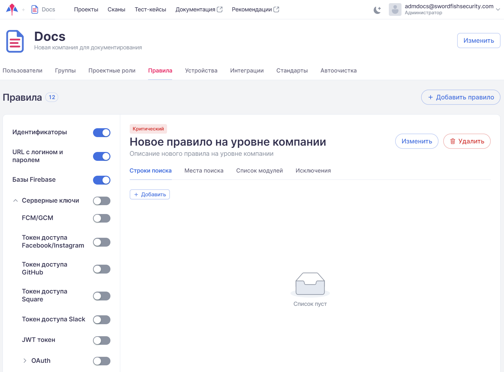
Task: Enable Токен доступа GitHub toggle
Action: (102, 269)
